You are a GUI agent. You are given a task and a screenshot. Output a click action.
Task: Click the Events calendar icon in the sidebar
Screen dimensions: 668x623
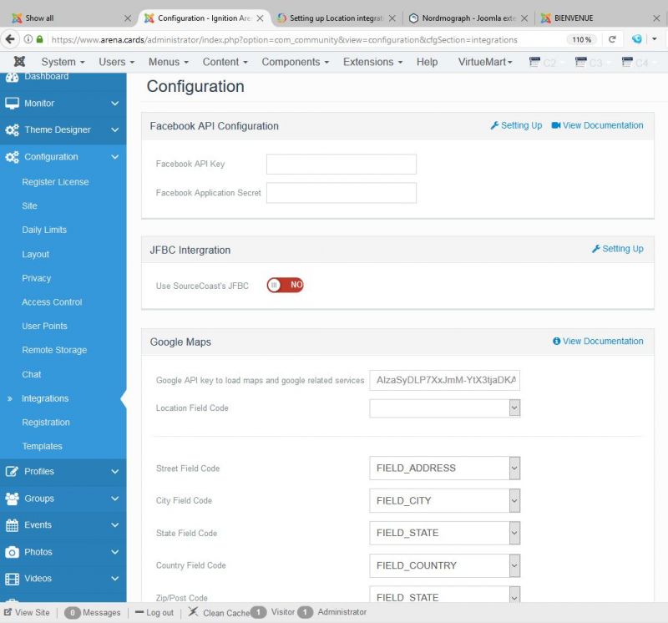click(x=12, y=525)
